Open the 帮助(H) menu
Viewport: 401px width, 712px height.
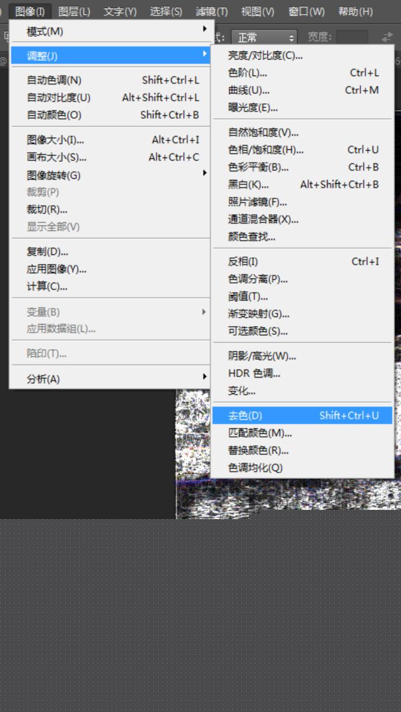click(x=355, y=11)
